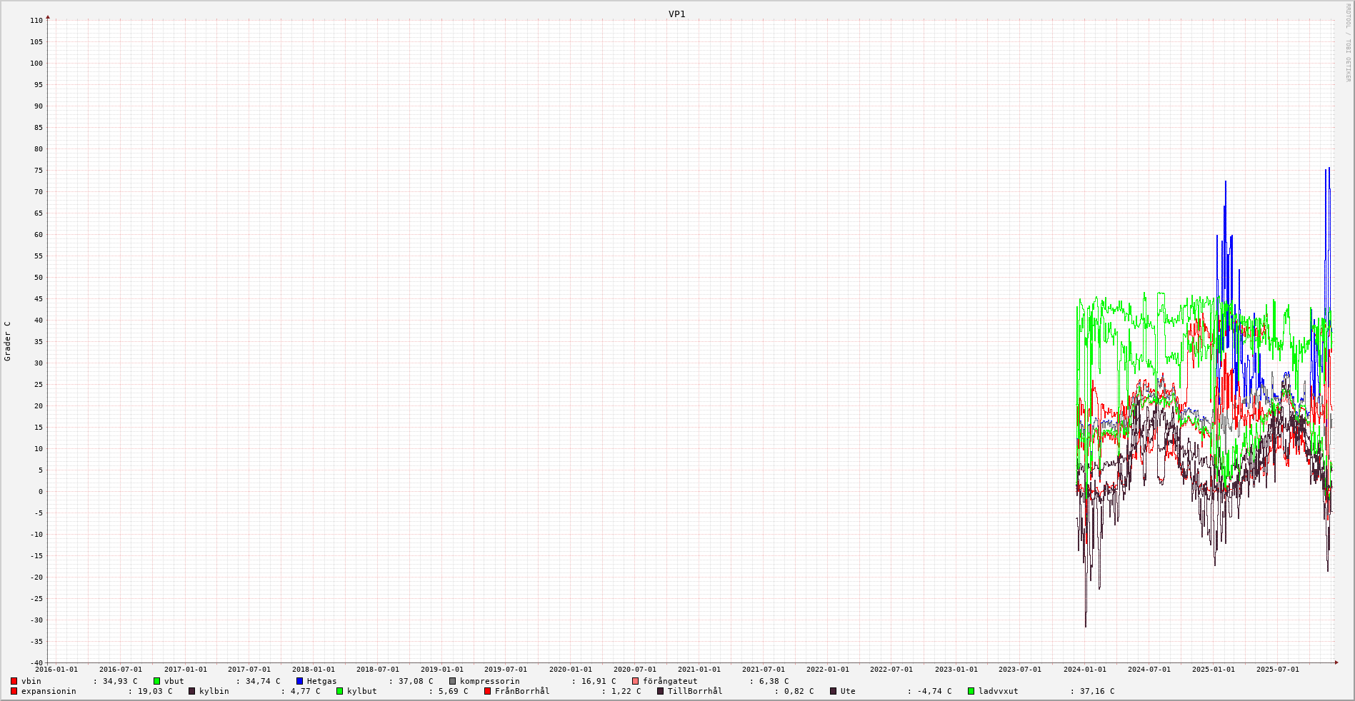Select the 2025-07-01 time axis label
Viewport: 1355px width, 701px height.
click(1277, 670)
